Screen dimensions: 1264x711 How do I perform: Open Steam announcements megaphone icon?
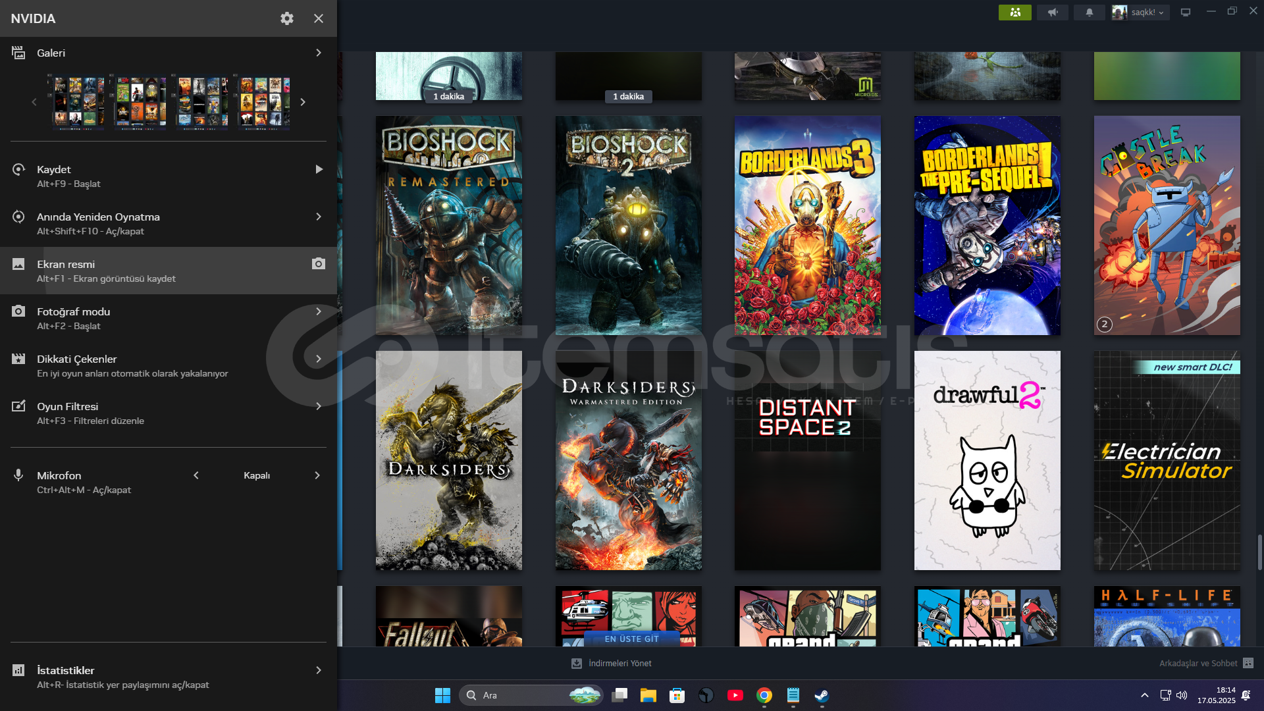pyautogui.click(x=1053, y=13)
